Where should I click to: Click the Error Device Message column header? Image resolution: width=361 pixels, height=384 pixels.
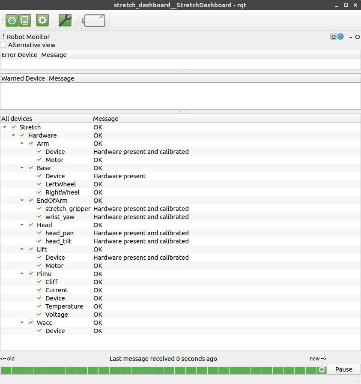[x=200, y=55]
